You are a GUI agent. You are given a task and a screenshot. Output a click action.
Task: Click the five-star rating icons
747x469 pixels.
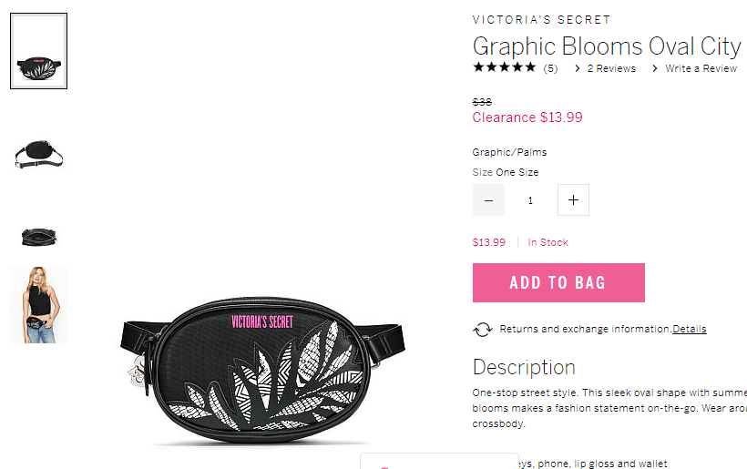point(504,67)
